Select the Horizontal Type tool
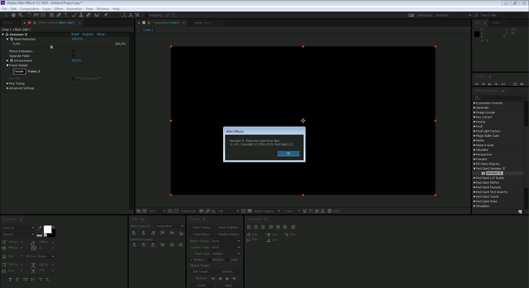529x288 pixels. 66,15
